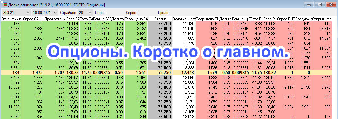
Task: Sort by the Спрос CALL column header
Action: [x=33, y=19]
